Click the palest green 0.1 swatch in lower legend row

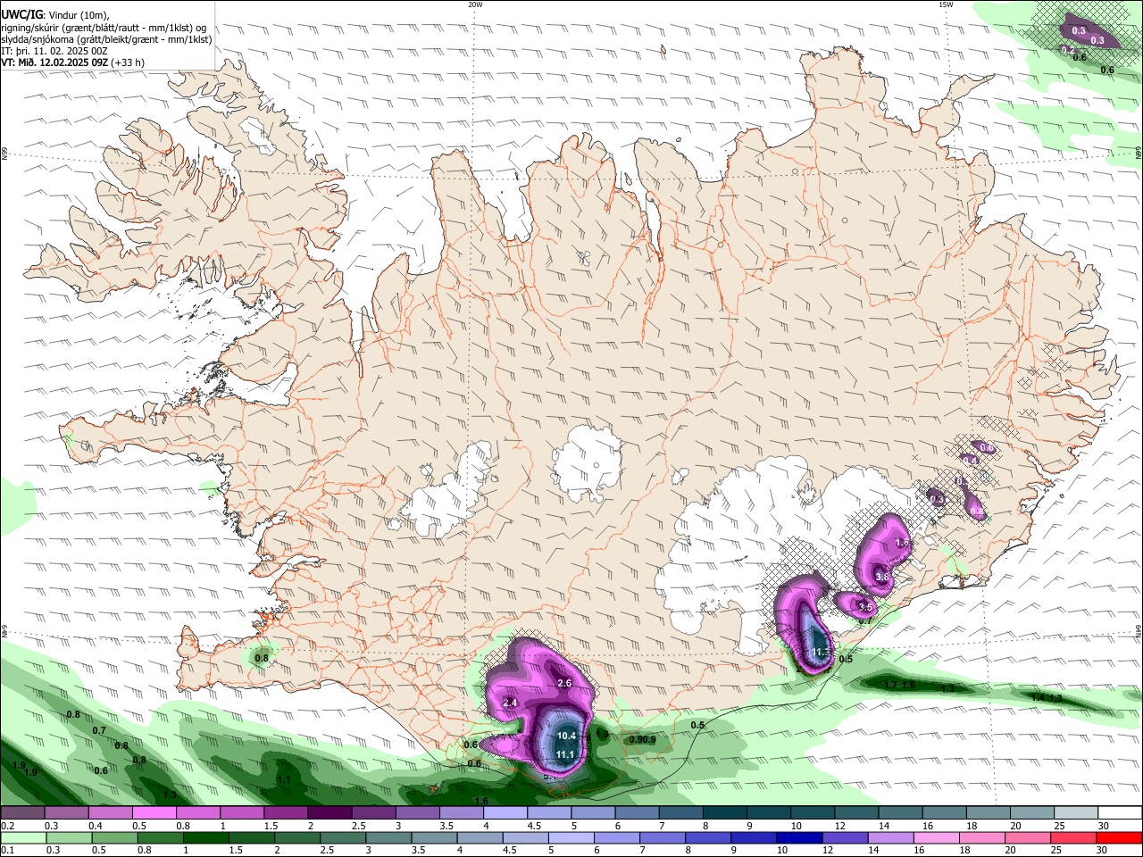point(23,837)
